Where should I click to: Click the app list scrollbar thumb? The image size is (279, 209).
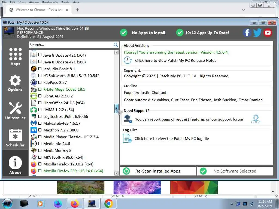click(116, 108)
